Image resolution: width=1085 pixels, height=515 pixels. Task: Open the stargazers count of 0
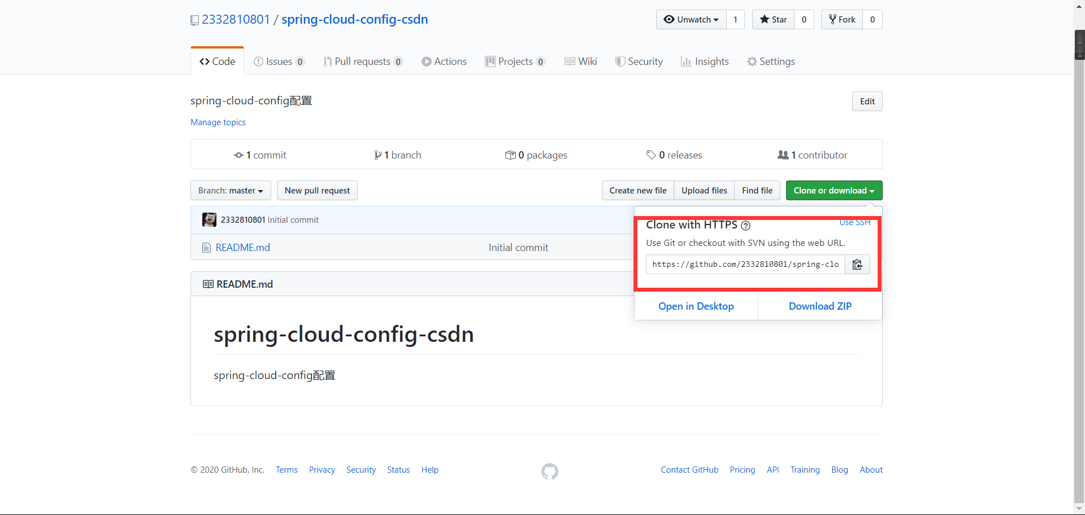804,20
